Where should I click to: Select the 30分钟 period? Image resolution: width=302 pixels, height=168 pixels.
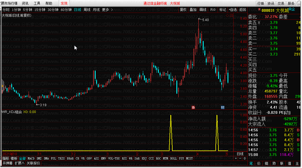53,10
